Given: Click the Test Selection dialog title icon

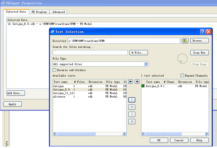Looking at the screenshot, I should tap(52, 32).
